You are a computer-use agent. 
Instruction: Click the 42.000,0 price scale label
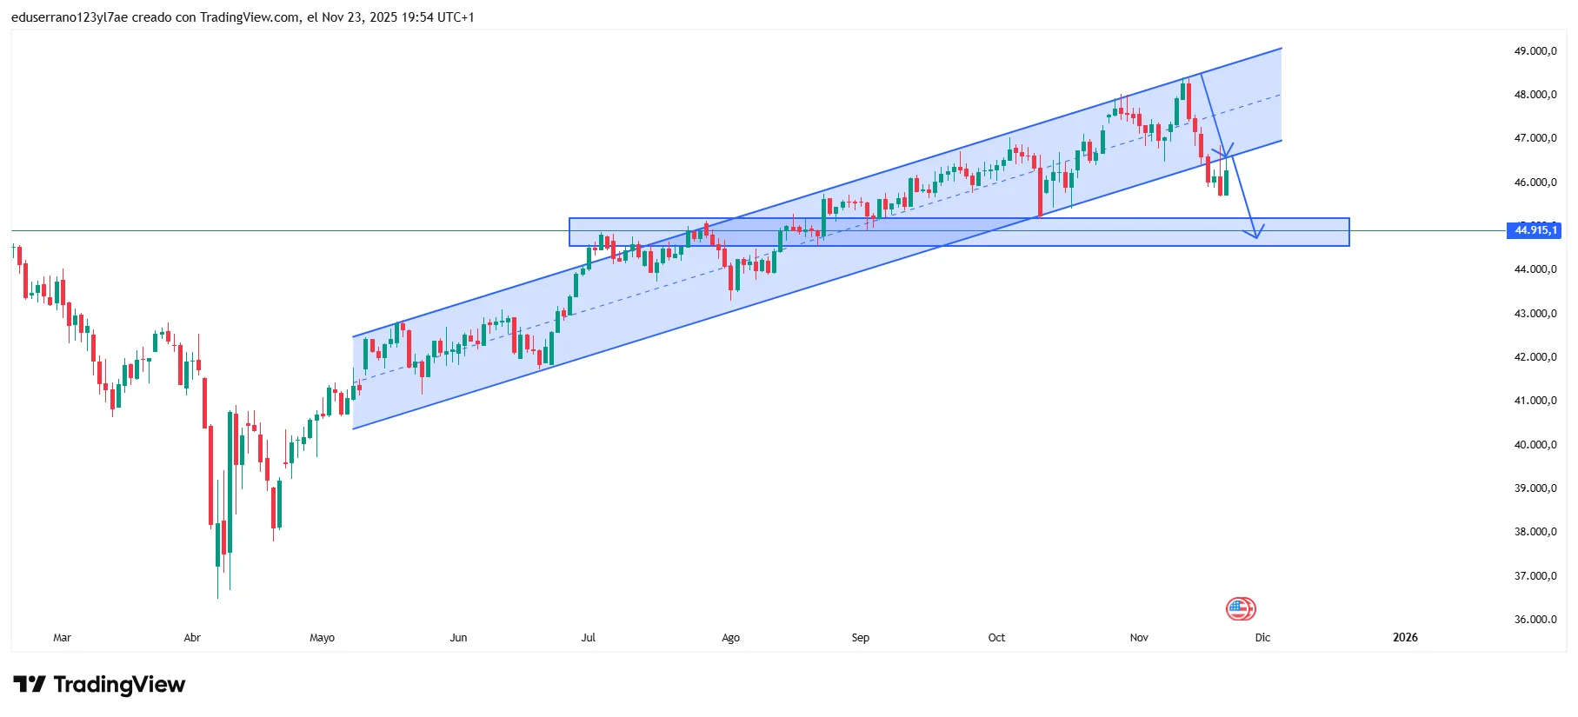[1535, 357]
